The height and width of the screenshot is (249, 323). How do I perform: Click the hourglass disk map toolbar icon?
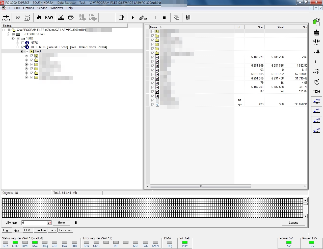pyautogui.click(x=61, y=17)
